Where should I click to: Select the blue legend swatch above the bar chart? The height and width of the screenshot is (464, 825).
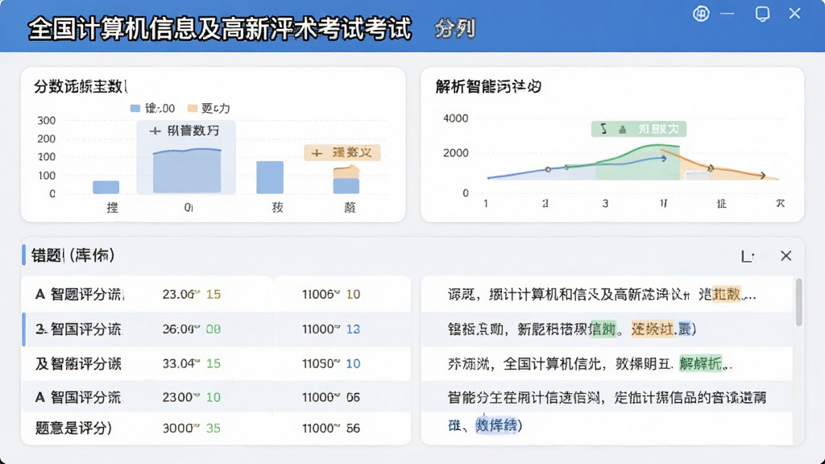coord(135,109)
